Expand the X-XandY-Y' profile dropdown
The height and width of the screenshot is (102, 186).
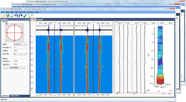[20, 44]
